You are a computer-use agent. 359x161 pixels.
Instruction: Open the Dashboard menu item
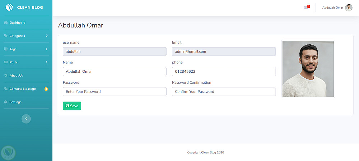tap(17, 23)
